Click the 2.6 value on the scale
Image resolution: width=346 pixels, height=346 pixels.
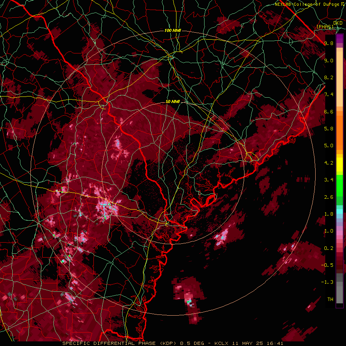[x=329, y=197]
